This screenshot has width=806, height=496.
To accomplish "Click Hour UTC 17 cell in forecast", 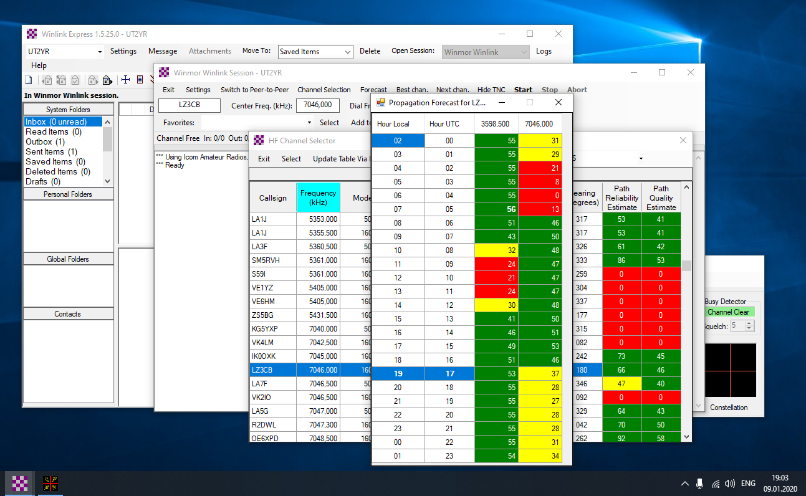I will [x=449, y=374].
